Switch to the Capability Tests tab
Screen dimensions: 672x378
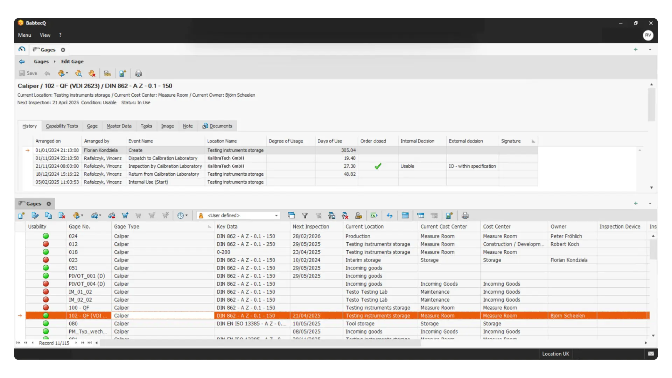coord(62,126)
